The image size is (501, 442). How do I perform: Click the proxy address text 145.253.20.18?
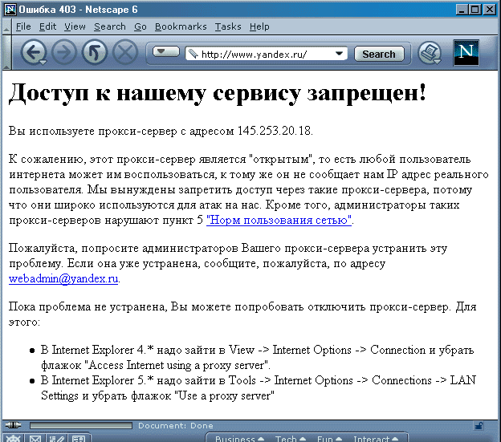click(274, 131)
